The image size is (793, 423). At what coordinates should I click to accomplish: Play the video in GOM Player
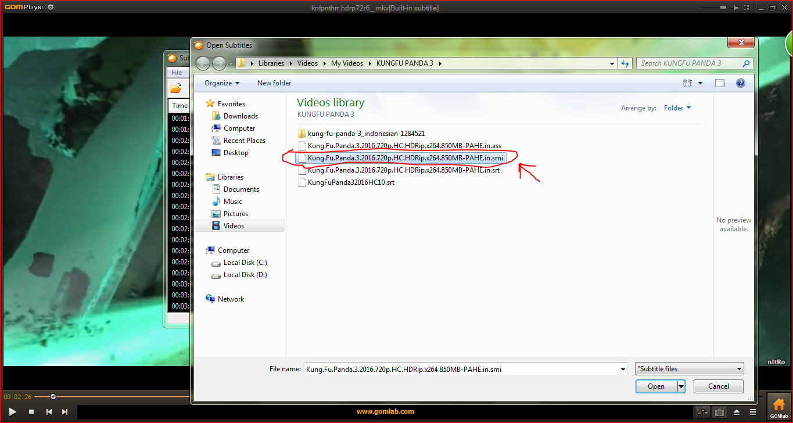(13, 412)
